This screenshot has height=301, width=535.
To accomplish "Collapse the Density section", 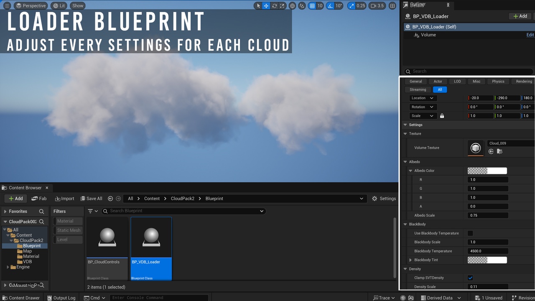I will [405, 269].
